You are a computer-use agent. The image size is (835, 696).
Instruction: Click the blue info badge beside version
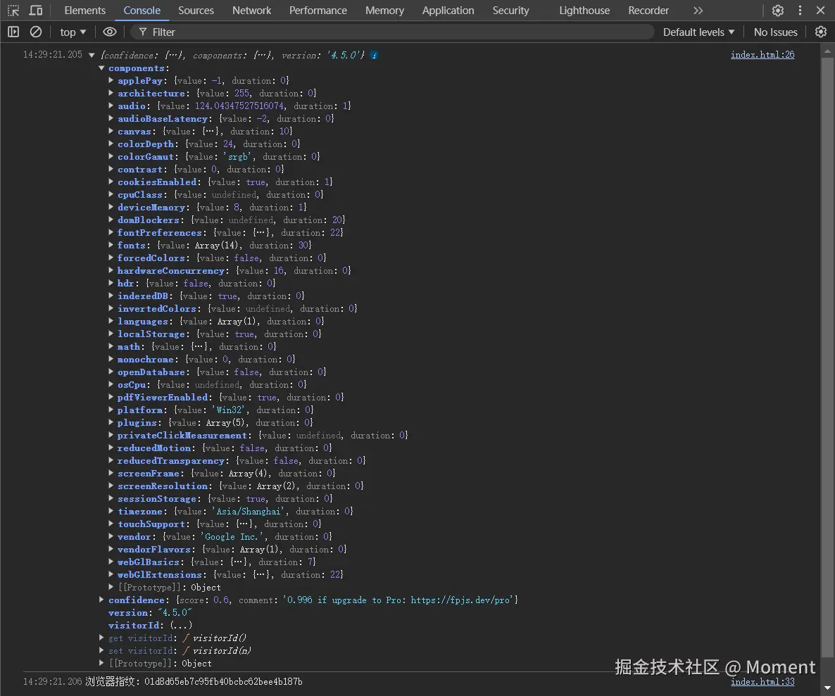pos(375,55)
